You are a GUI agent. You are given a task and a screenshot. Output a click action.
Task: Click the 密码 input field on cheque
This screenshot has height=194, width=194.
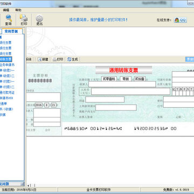[179, 99]
